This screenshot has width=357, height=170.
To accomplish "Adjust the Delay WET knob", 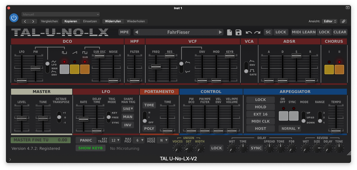I will 232,148.
